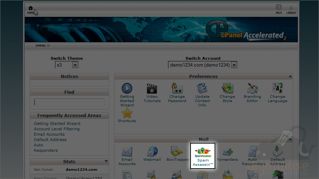Click the cPanel Accelerated banner logo
319x179 pixels.
coord(246,30)
